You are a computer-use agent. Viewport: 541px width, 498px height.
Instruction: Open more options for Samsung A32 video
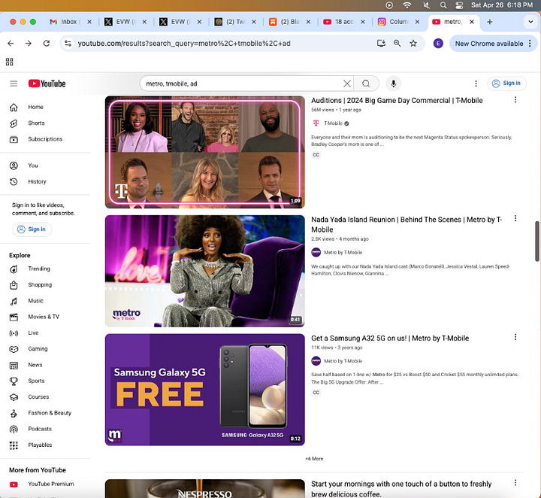coord(515,337)
